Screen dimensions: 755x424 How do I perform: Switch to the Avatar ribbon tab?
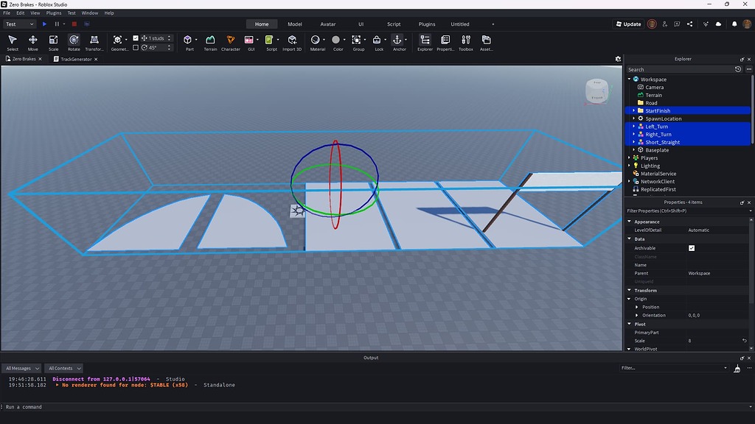[328, 24]
